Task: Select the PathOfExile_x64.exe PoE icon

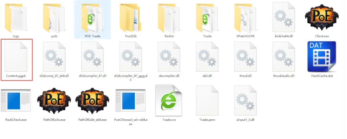Action: point(92,101)
